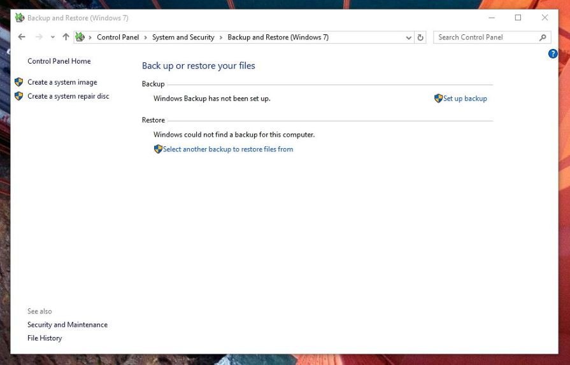Click the Control Panel icon in address bar

click(80, 38)
